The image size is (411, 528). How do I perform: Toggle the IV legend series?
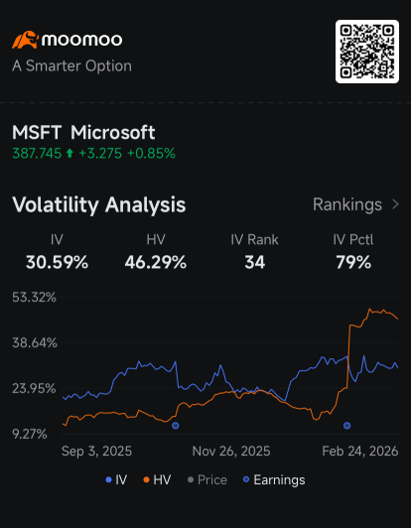[116, 479]
